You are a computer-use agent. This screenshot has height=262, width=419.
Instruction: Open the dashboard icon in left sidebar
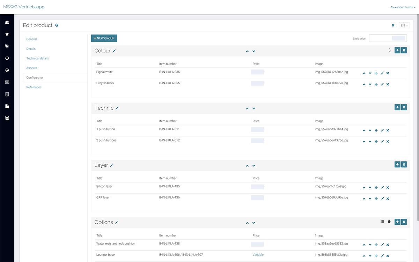[x=7, y=22]
